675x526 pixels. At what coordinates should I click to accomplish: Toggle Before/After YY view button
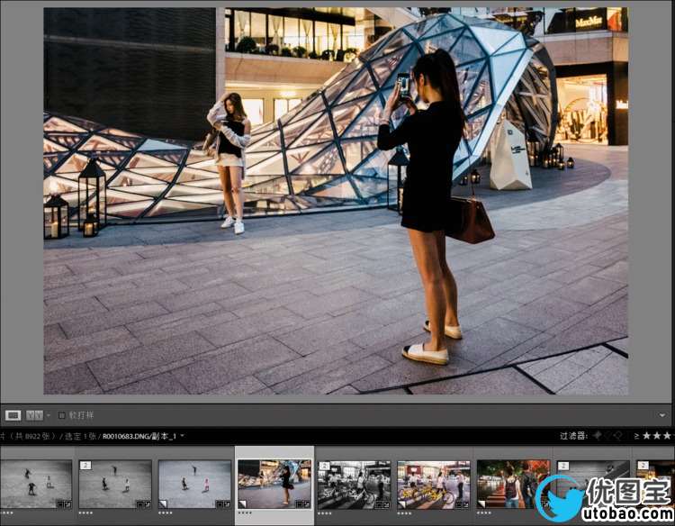[34, 415]
